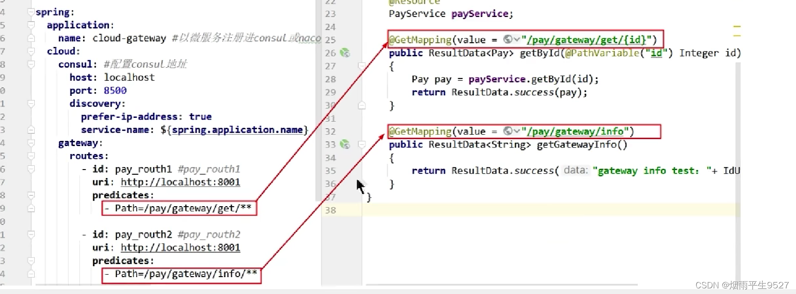Click the globe icon before /pay/gateway/info
The width and height of the screenshot is (796, 294).
507,131
